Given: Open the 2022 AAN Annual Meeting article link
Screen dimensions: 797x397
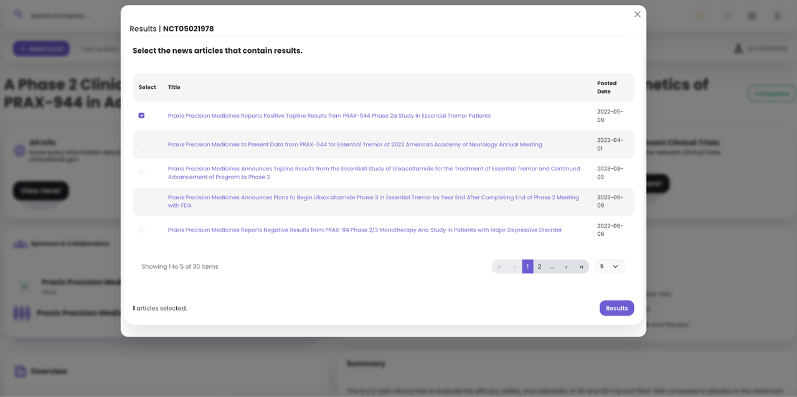Looking at the screenshot, I should pyautogui.click(x=355, y=144).
